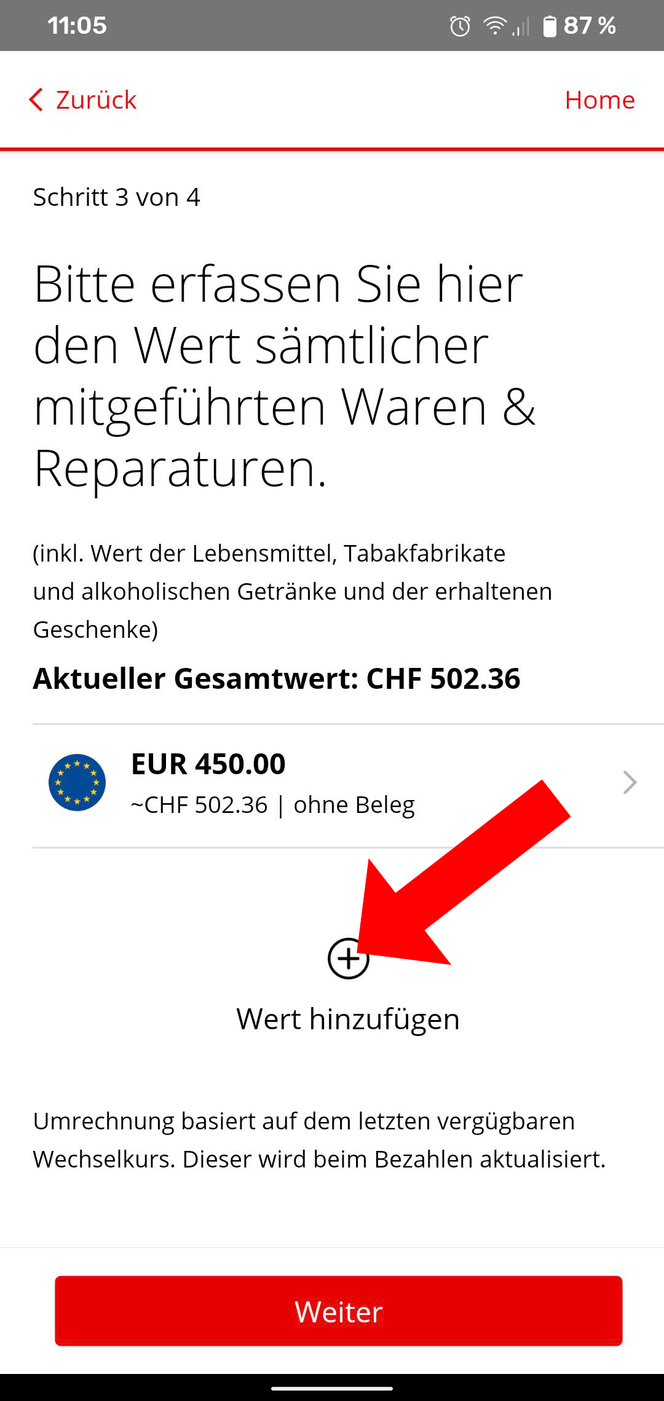Tap the red back chevron beside Zurück

pos(36,100)
